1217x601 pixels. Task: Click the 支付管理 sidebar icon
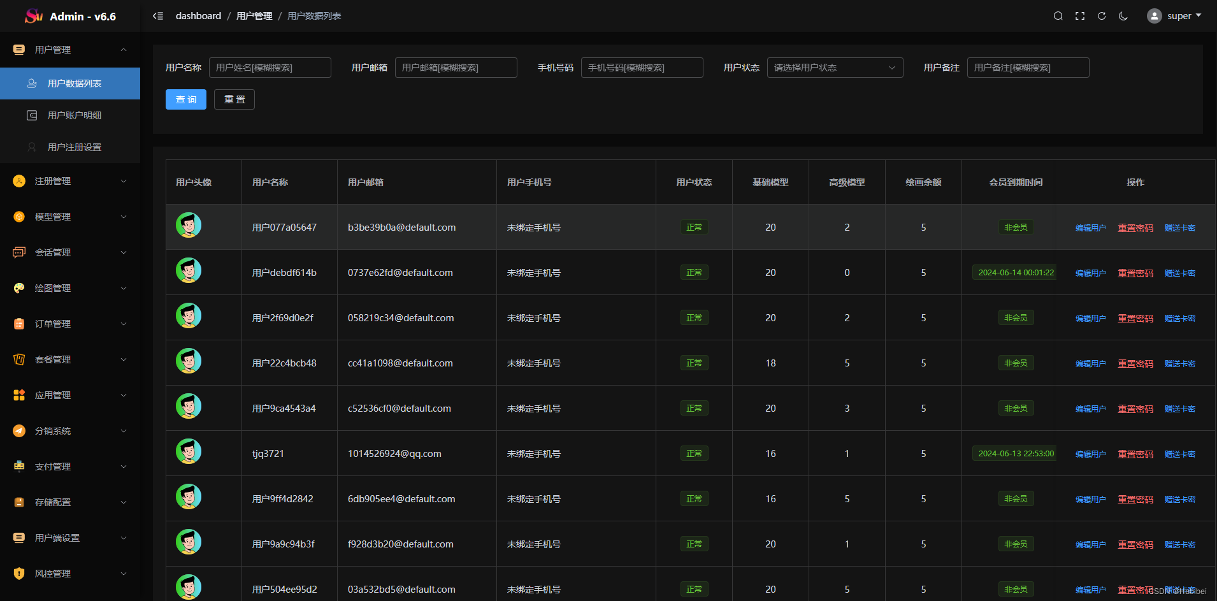tap(19, 467)
